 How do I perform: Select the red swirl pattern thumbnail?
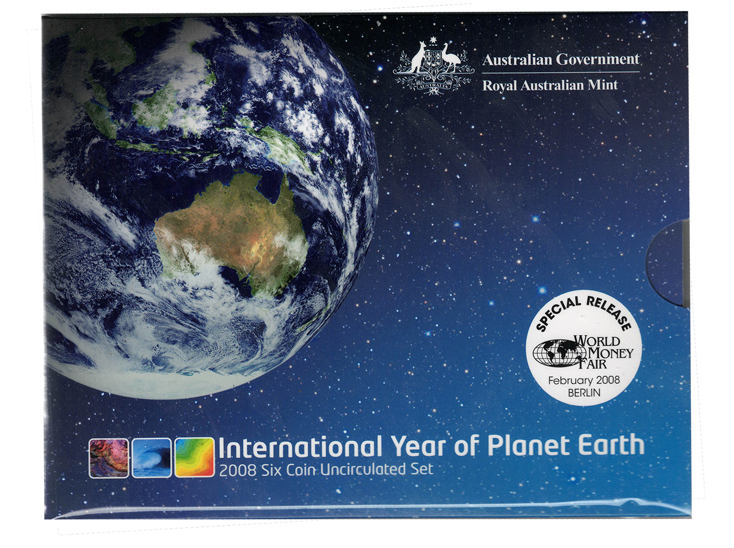pos(108,457)
